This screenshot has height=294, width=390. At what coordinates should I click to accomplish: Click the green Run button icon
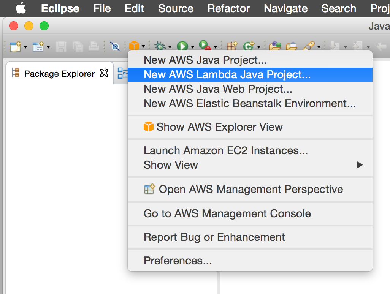point(182,46)
